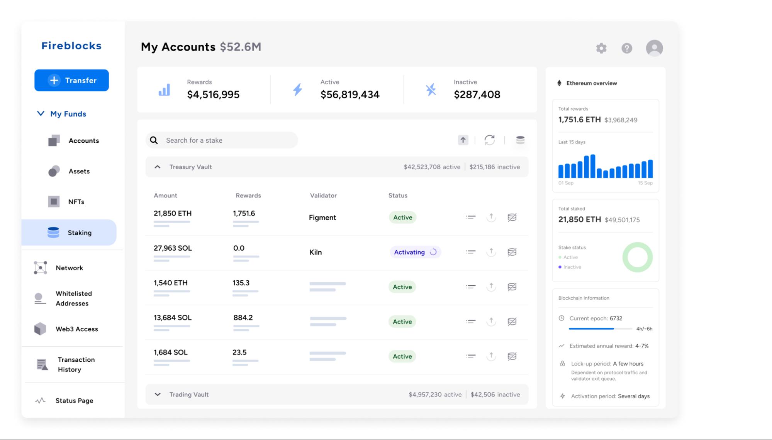The image size is (772, 440).
Task: Open the user profile avatar
Action: (654, 48)
